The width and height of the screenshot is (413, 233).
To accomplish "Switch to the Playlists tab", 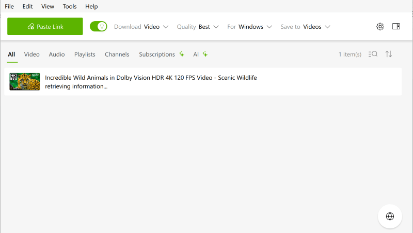I will coord(85,55).
